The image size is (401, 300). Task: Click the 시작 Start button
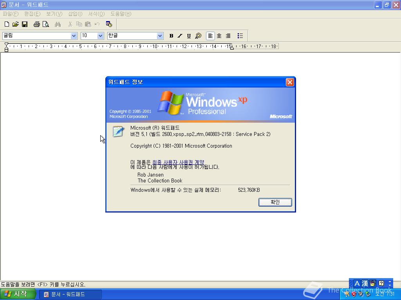(x=17, y=294)
